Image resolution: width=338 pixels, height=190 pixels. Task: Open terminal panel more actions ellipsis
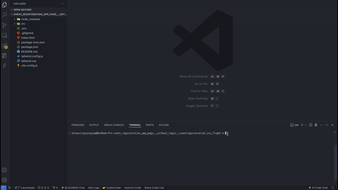(322, 125)
